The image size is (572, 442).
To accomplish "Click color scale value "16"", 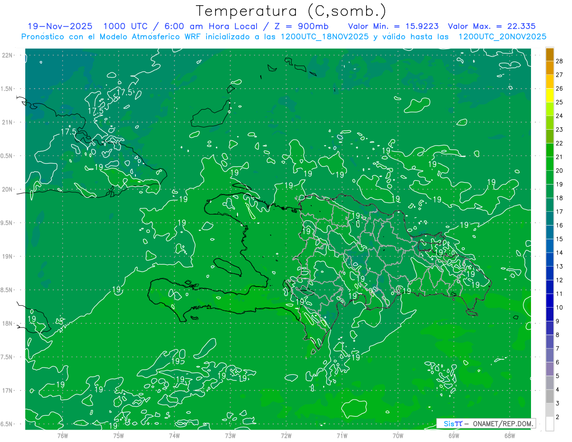I will coord(560,226).
